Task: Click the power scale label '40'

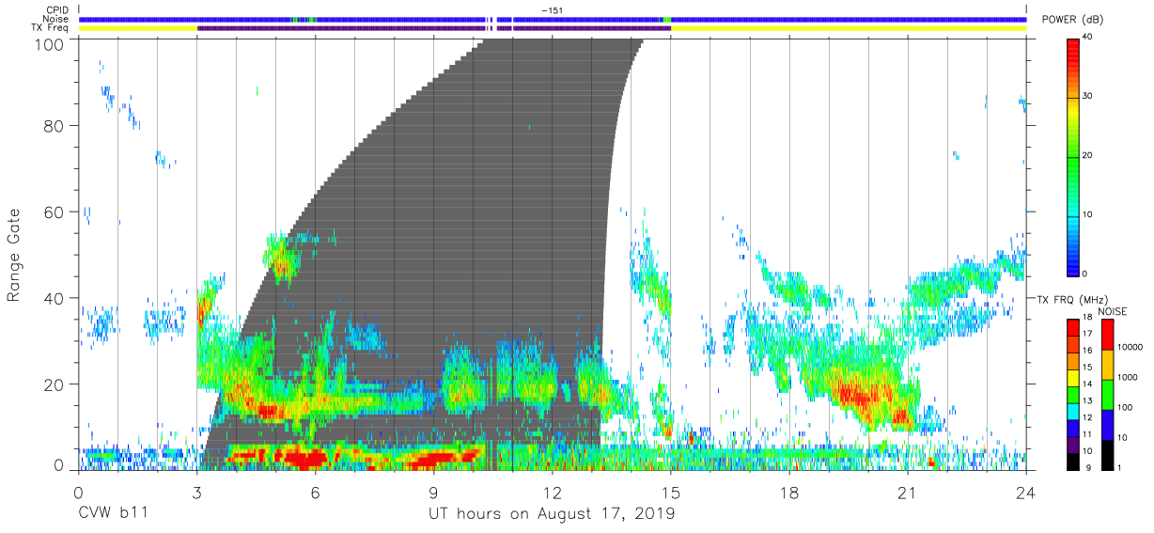Action: pos(1088,38)
